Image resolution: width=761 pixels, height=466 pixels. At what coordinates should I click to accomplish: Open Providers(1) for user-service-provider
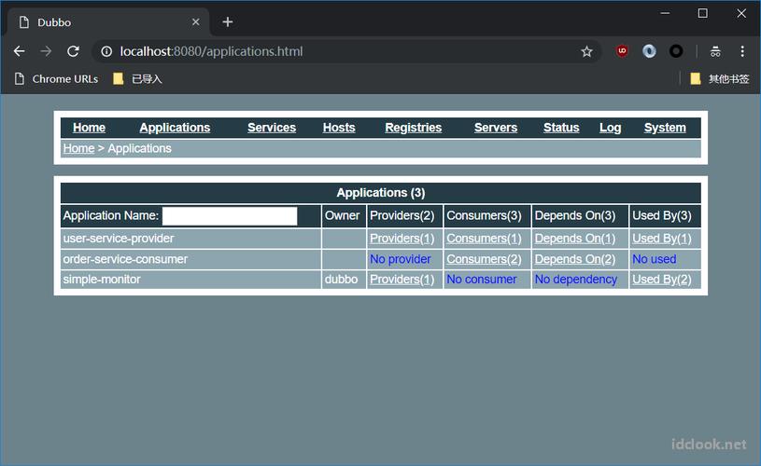click(x=402, y=239)
